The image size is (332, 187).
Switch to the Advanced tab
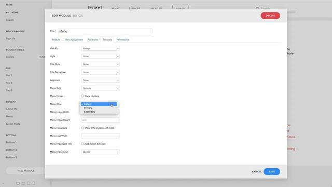(93, 39)
